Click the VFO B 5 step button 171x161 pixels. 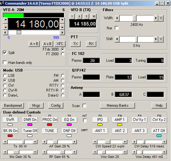86,17
